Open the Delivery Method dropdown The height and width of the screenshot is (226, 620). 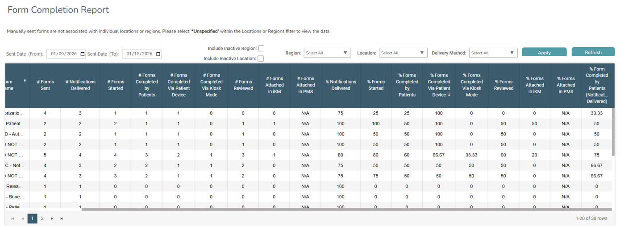pos(493,53)
